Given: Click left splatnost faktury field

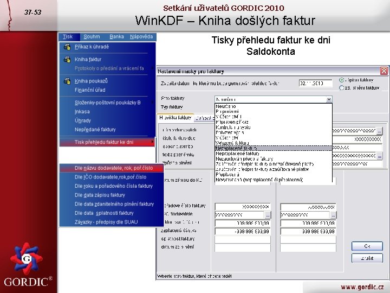Looking at the screenshot, I should click(x=243, y=239).
